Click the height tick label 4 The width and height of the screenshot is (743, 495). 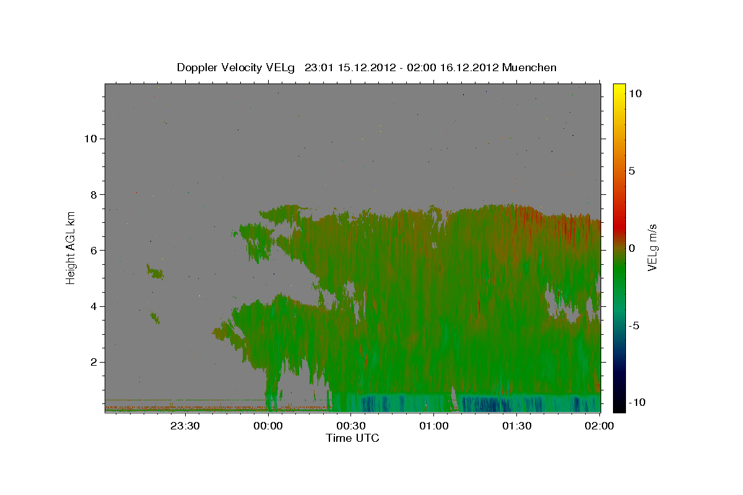click(95, 306)
